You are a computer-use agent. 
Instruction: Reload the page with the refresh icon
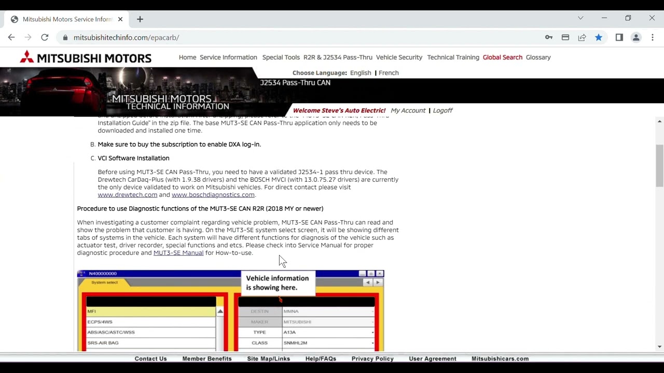[45, 37]
